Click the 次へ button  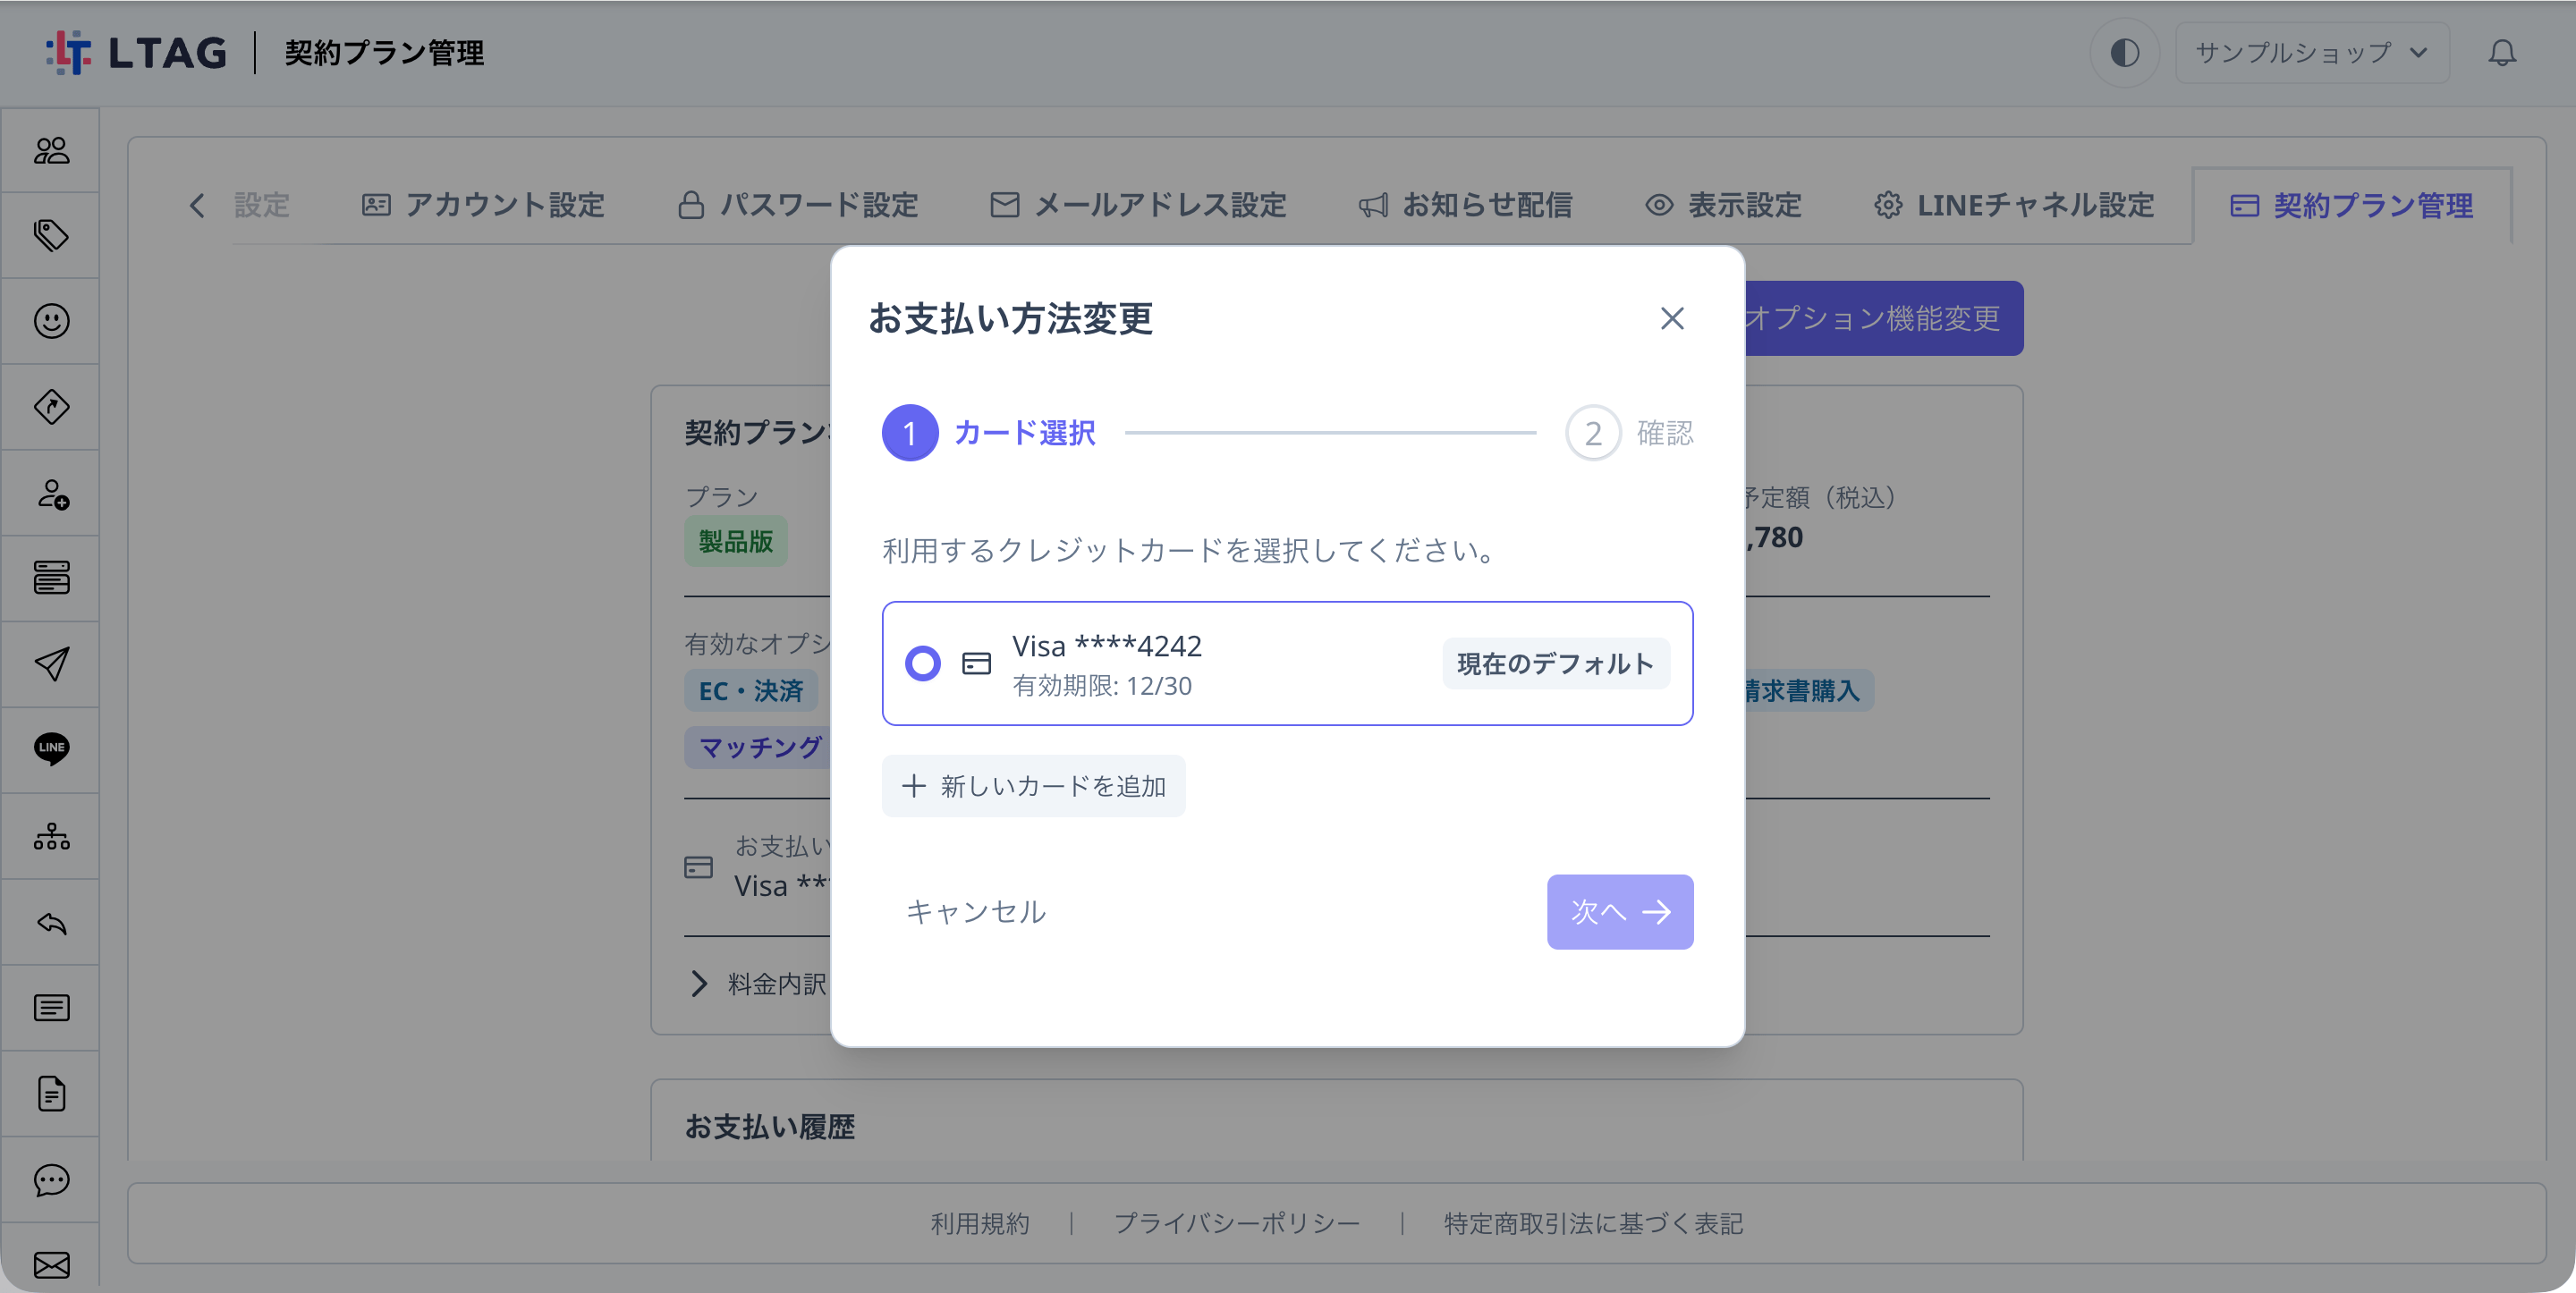(1620, 912)
